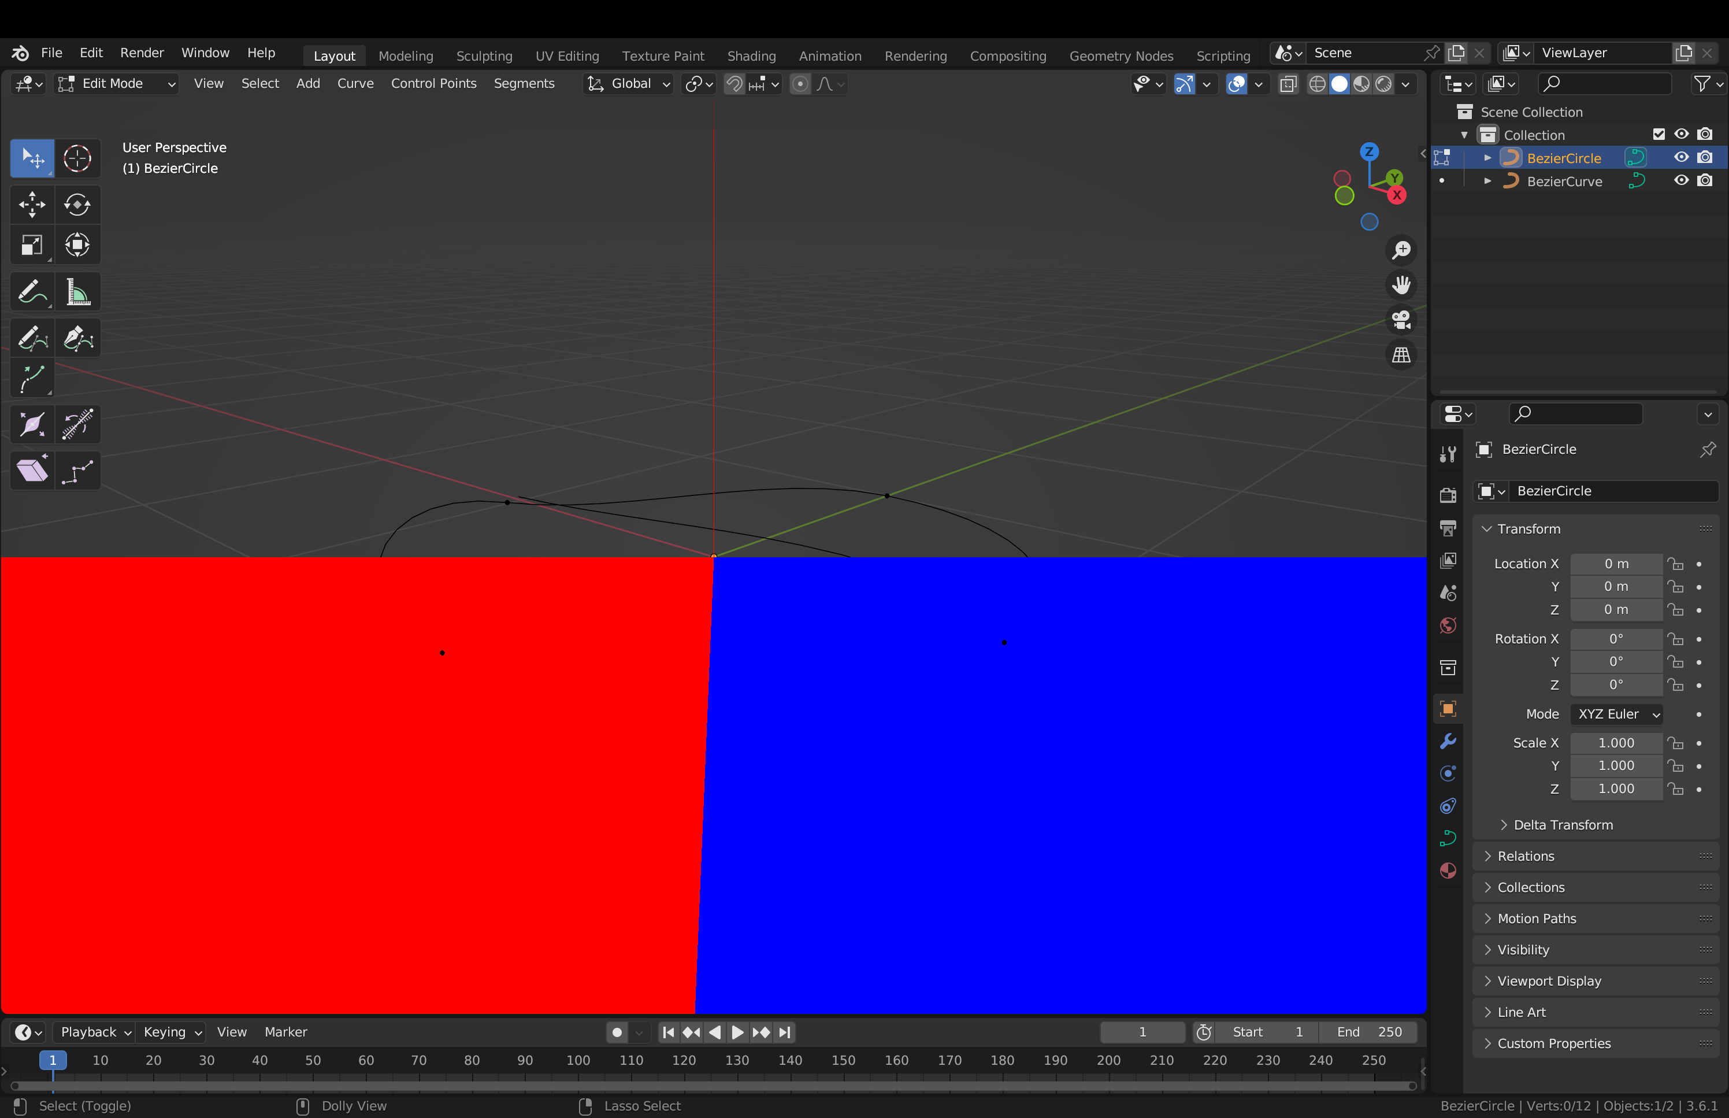Expand the Viewport Display panel
This screenshot has height=1118, width=1729.
1595,982
